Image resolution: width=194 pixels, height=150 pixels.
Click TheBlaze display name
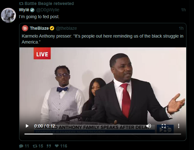tap(39, 28)
